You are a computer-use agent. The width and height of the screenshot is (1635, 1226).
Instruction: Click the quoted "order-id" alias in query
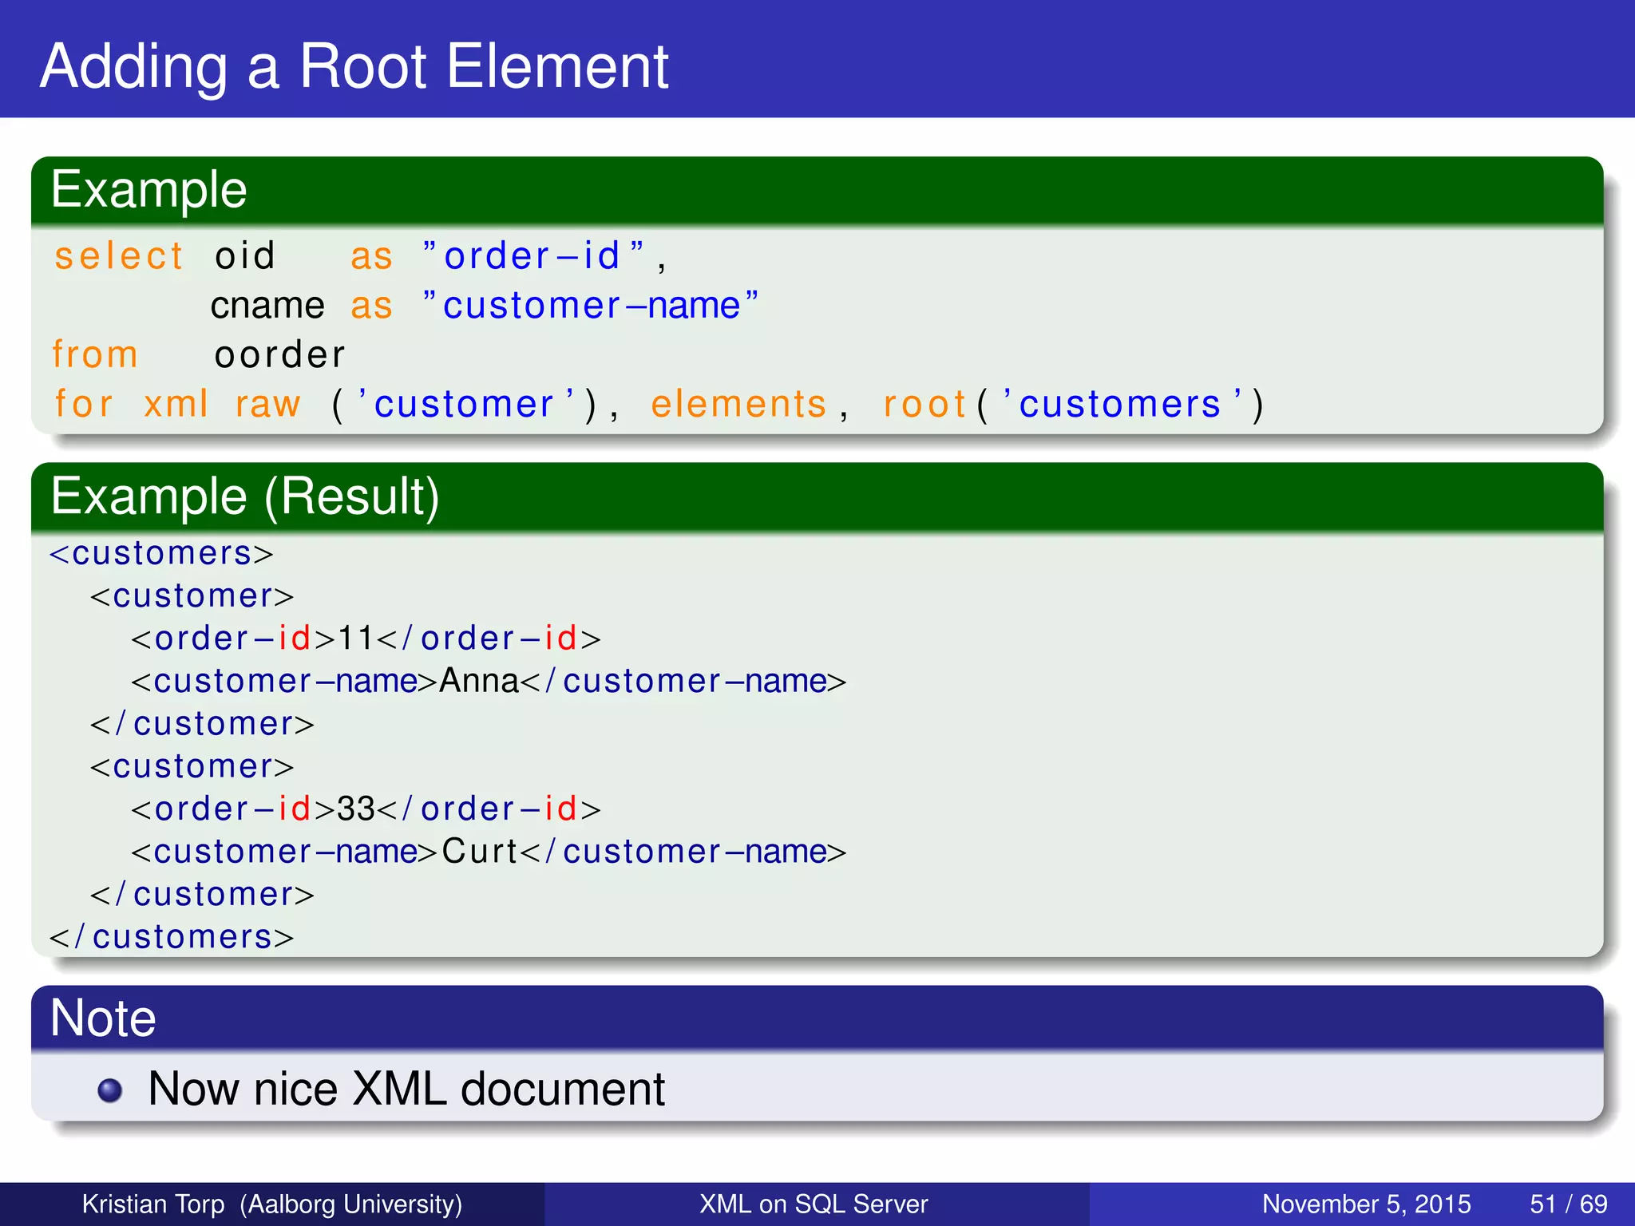pyautogui.click(x=532, y=256)
